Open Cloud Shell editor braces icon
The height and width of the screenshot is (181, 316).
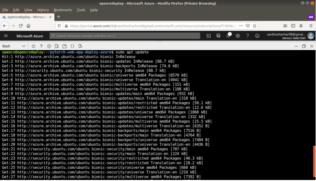[72, 46]
